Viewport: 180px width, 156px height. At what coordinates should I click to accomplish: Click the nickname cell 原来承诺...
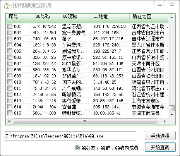coord(74,57)
